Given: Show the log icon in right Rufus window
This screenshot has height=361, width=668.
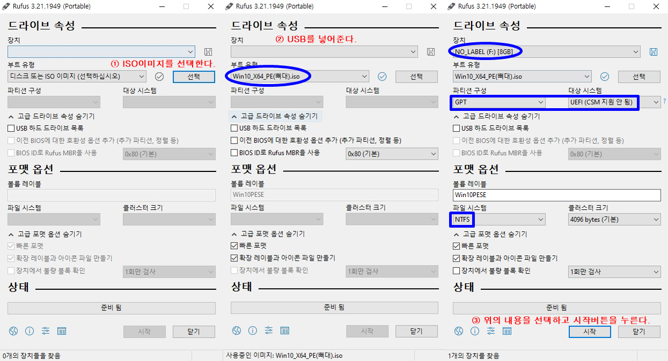Looking at the screenshot, I should pos(507,331).
